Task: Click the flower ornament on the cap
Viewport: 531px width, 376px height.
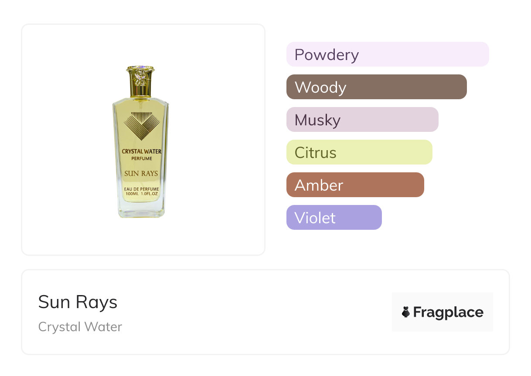Action: pyautogui.click(x=140, y=77)
